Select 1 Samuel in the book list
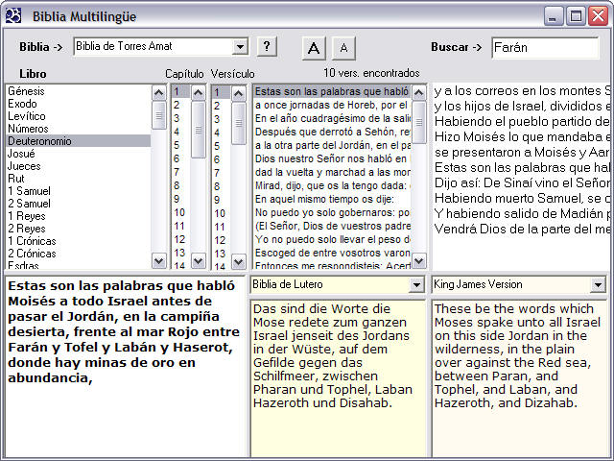This screenshot has width=614, height=461. [79, 191]
